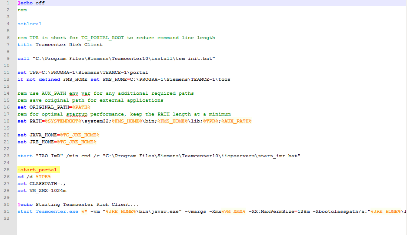Click line number 18 in the gutter
Screen dimensions: 407x235
pos(7,121)
